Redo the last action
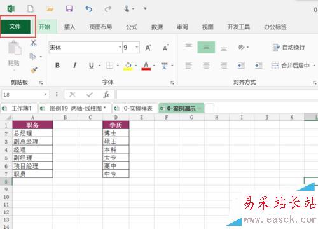318x229 pixels. coord(108,9)
